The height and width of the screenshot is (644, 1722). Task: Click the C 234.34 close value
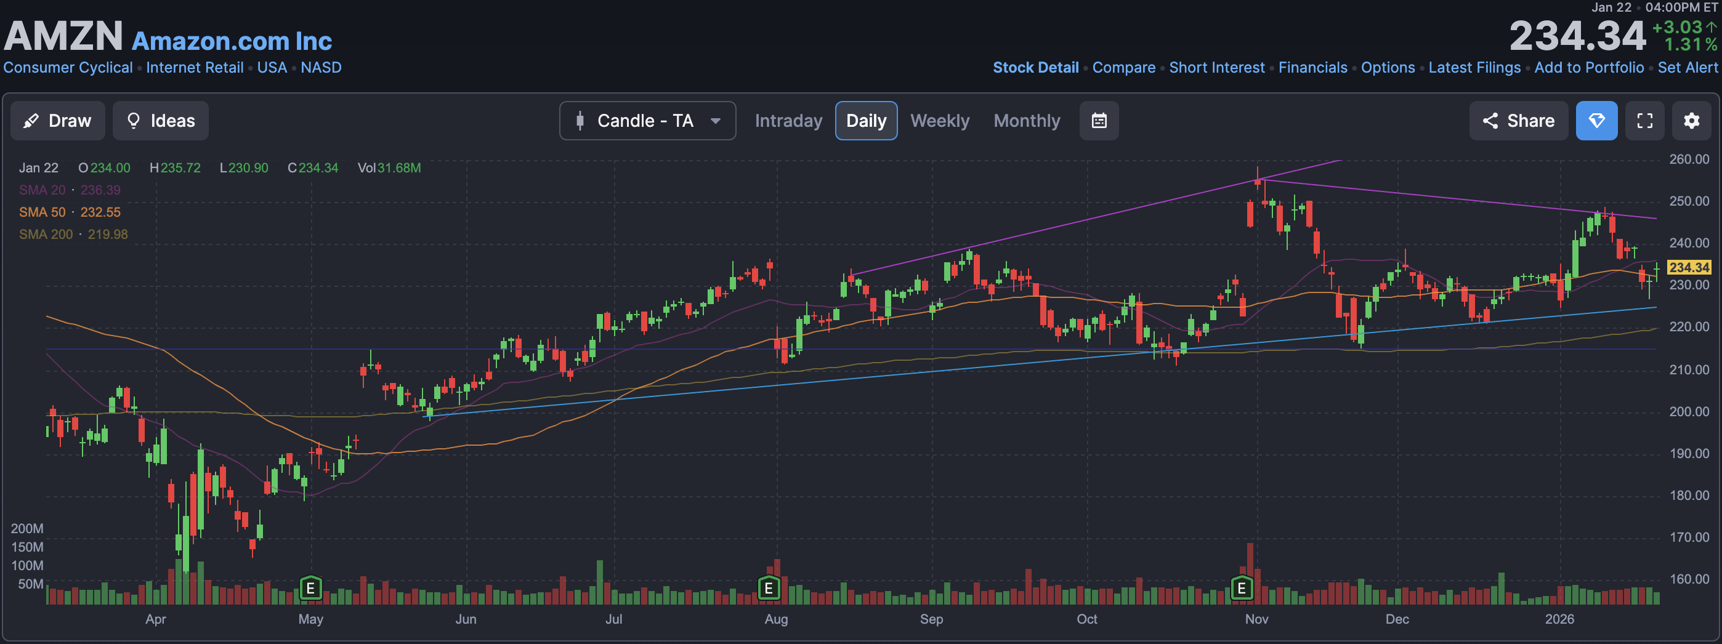(313, 167)
